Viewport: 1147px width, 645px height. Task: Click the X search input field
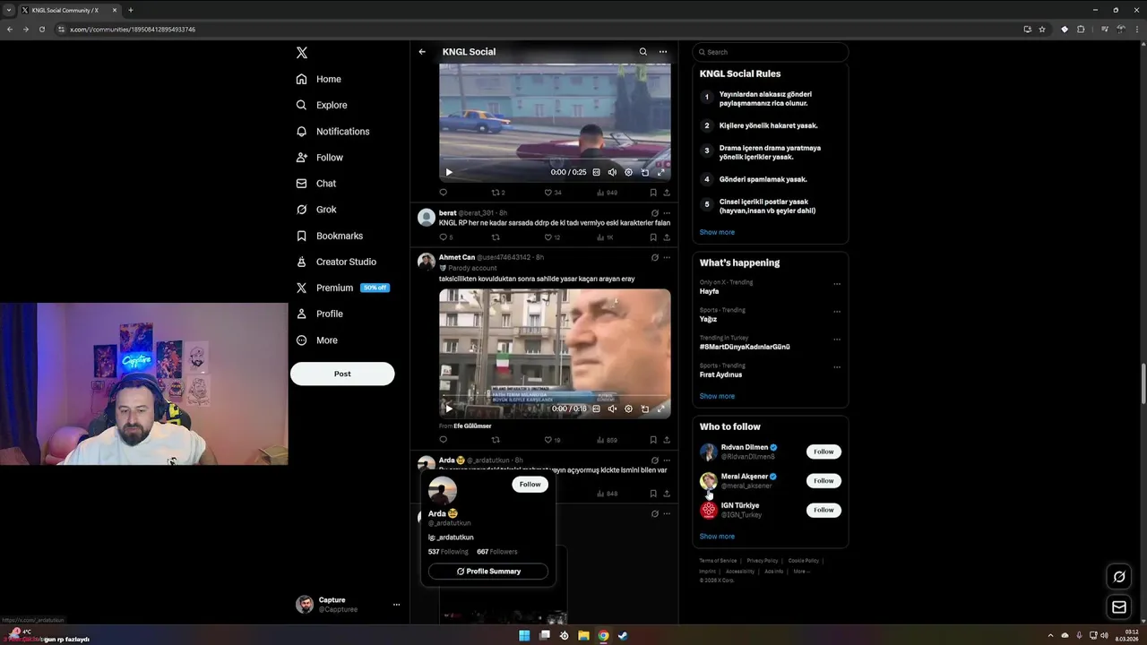[x=771, y=52]
